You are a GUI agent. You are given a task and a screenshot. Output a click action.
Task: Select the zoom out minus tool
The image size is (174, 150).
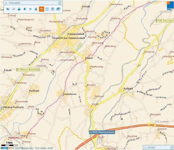[x=30, y=9]
